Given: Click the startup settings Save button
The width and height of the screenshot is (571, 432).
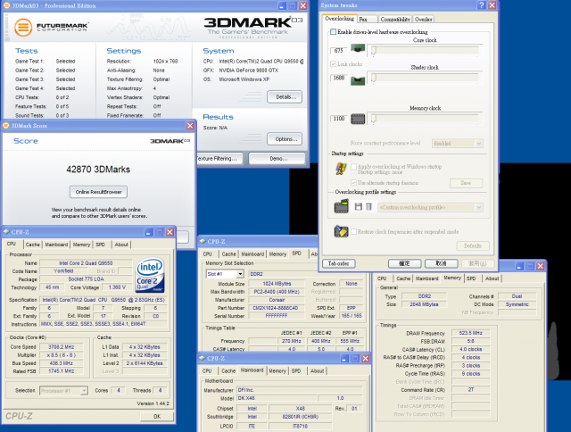Looking at the screenshot, I should click(x=466, y=183).
